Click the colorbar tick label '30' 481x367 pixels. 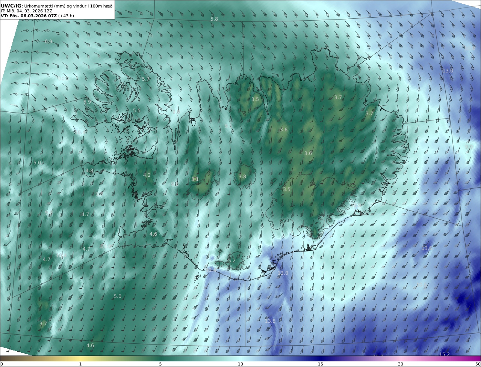pyautogui.click(x=401, y=364)
